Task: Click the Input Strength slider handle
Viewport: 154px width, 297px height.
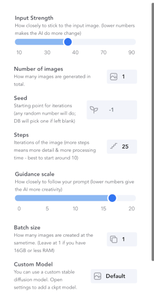Action: point(68,42)
